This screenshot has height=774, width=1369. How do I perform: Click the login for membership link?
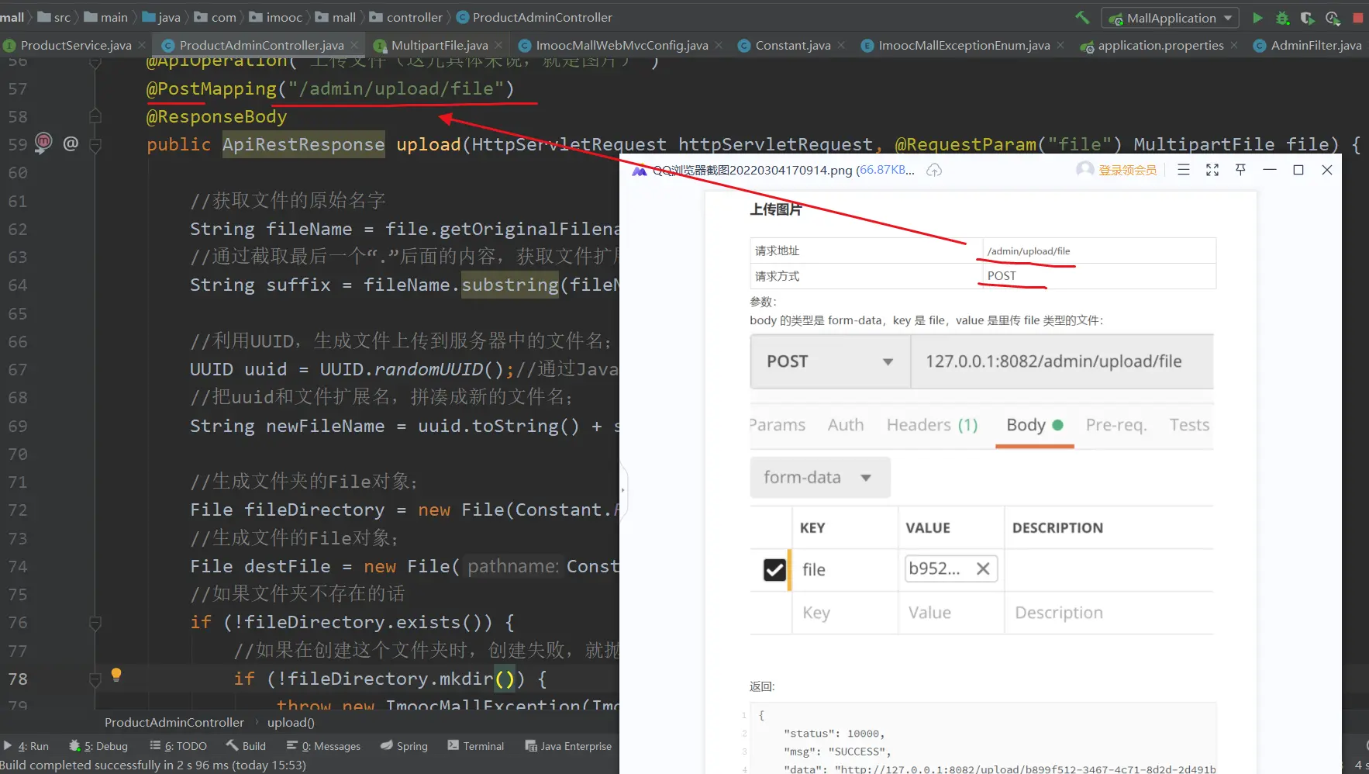click(1126, 170)
